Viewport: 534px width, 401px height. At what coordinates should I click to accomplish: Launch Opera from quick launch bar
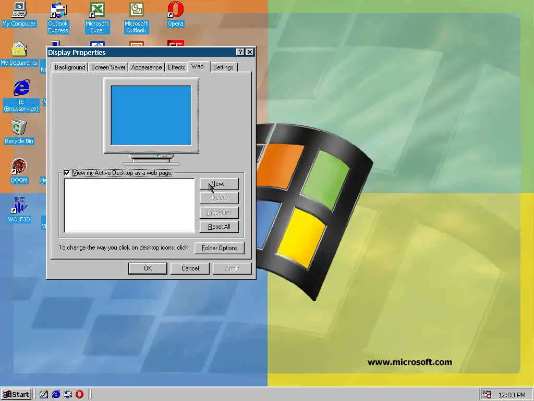(x=80, y=394)
